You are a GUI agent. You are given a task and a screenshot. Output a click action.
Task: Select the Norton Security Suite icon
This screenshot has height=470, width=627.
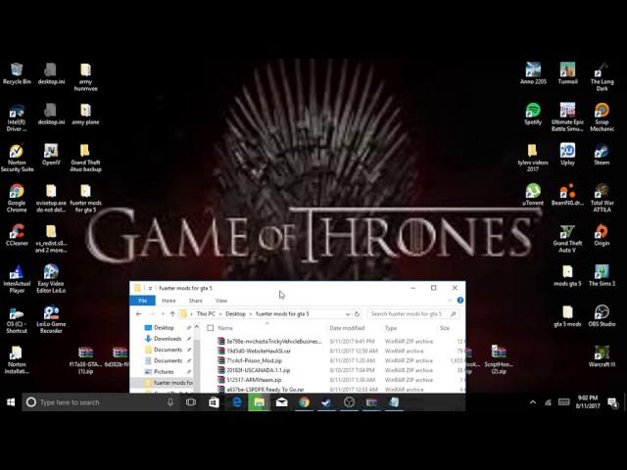tap(17, 158)
